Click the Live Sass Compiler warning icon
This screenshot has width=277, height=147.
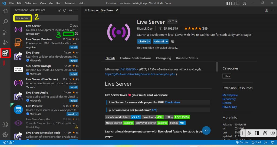point(76,127)
